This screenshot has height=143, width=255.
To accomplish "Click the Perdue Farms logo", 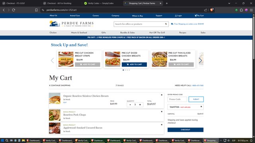I will tap(72, 24).
